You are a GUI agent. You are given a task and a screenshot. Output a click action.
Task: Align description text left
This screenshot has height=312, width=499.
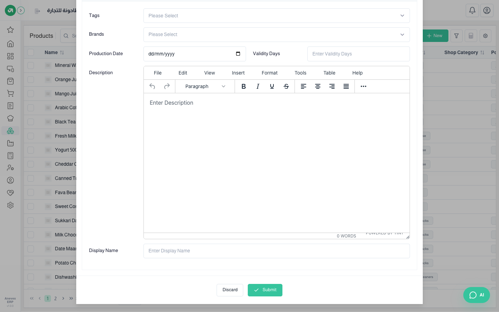304,86
